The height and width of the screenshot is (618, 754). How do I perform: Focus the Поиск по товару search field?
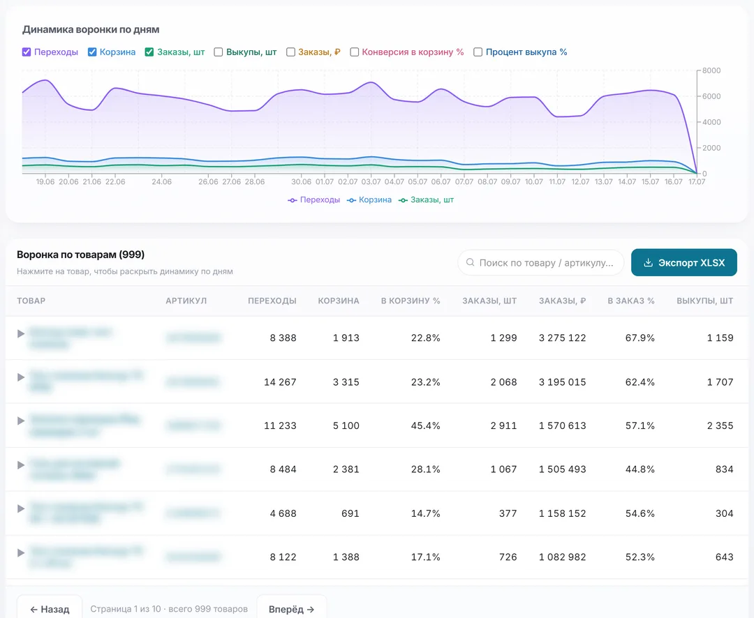(541, 262)
